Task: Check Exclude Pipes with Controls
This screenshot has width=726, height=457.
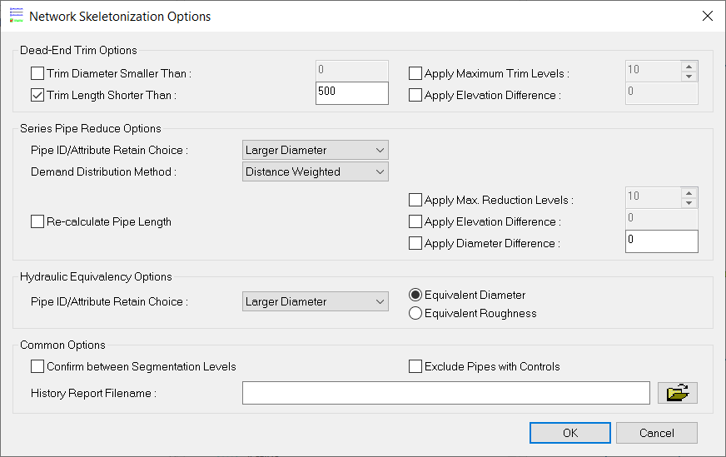Action: [415, 366]
